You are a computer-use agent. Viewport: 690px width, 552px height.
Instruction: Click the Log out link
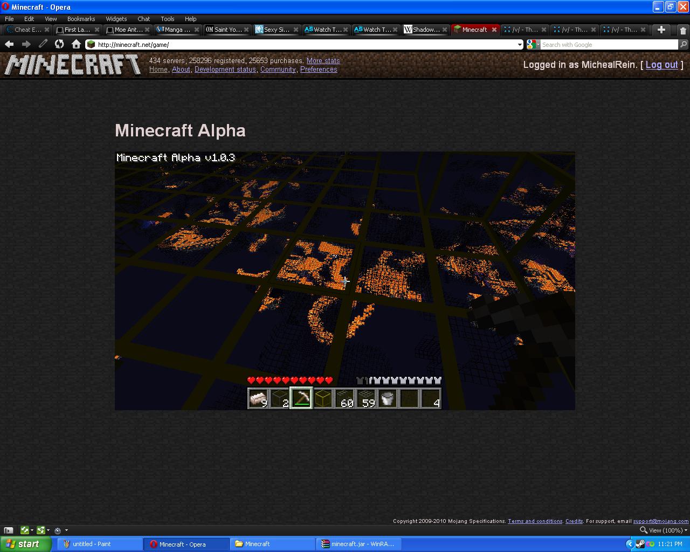coord(661,65)
